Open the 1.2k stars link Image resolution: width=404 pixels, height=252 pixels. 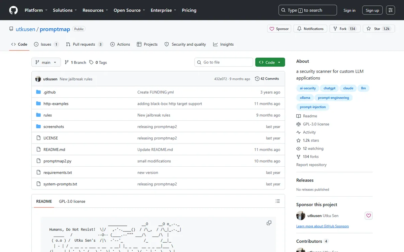(307, 140)
